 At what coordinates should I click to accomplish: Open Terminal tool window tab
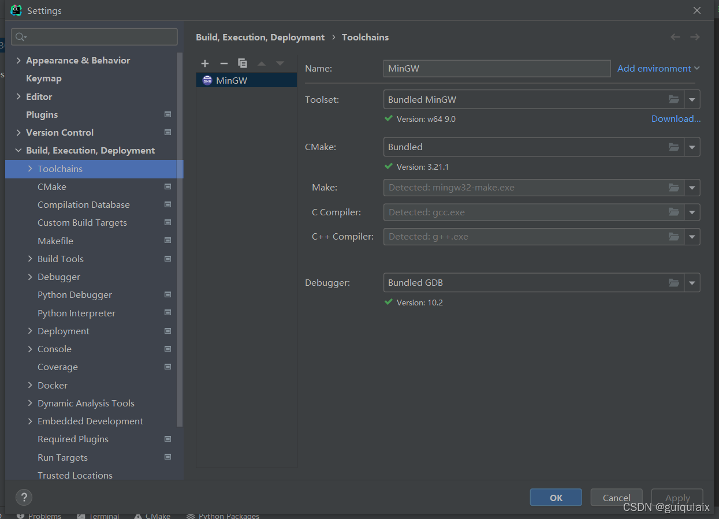pyautogui.click(x=98, y=516)
